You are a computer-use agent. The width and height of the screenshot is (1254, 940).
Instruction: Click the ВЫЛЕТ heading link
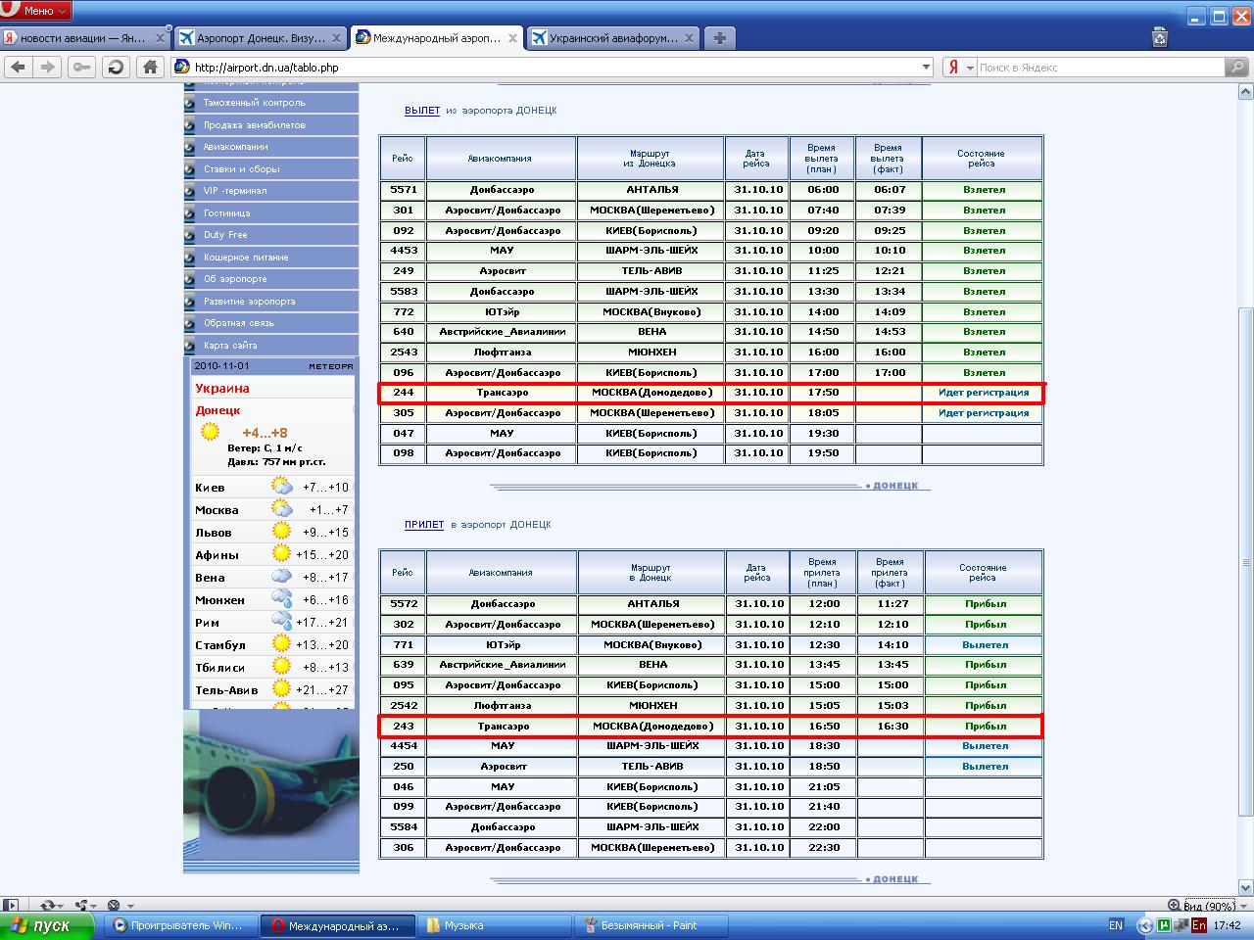click(422, 111)
